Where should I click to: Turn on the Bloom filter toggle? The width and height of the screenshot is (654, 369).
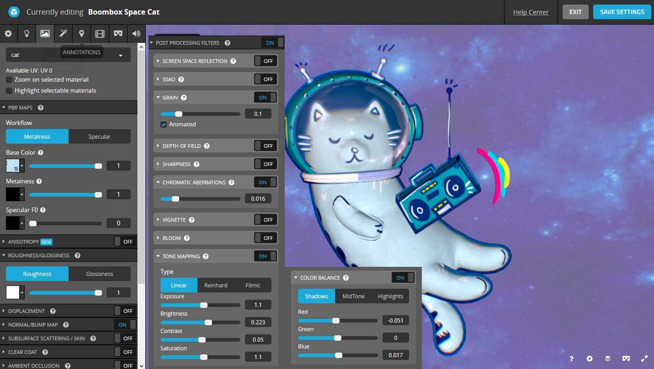266,238
